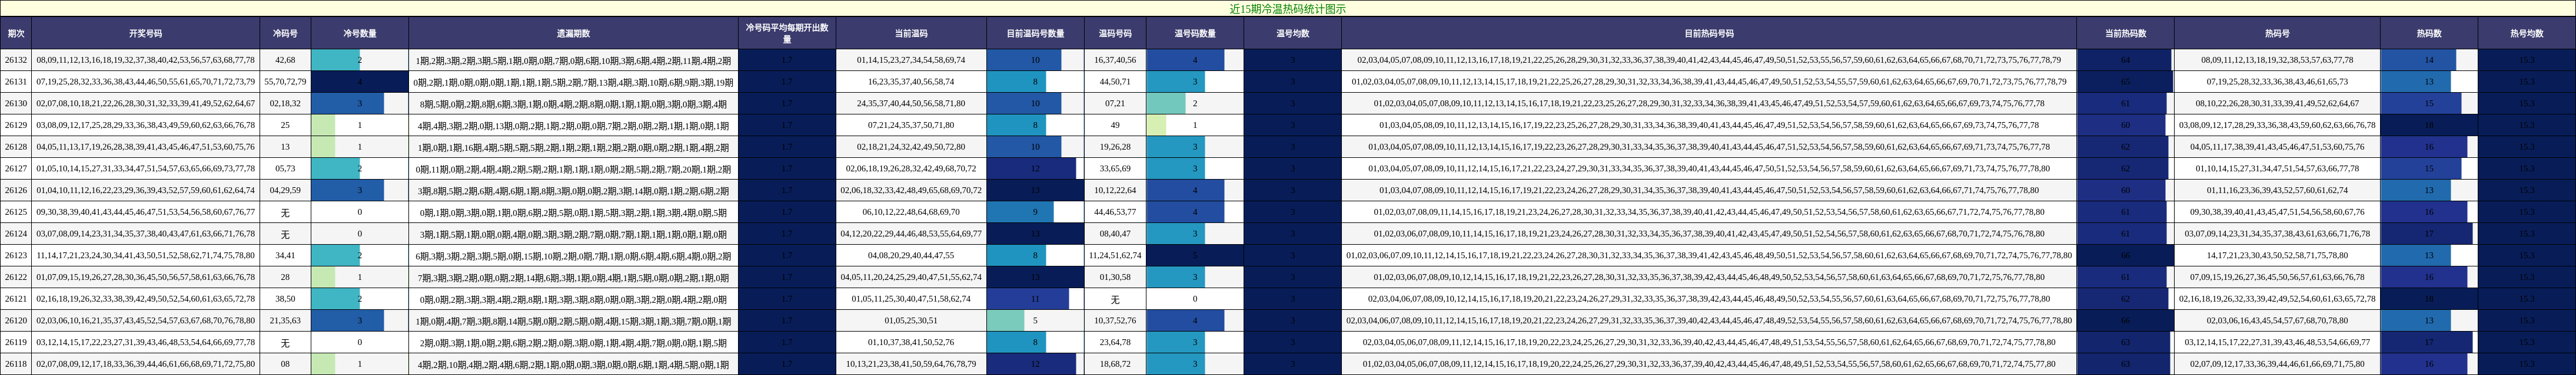The width and height of the screenshot is (2576, 375).
Task: Click hot count bar showing 14 in row 26132
Action: 2429,60
